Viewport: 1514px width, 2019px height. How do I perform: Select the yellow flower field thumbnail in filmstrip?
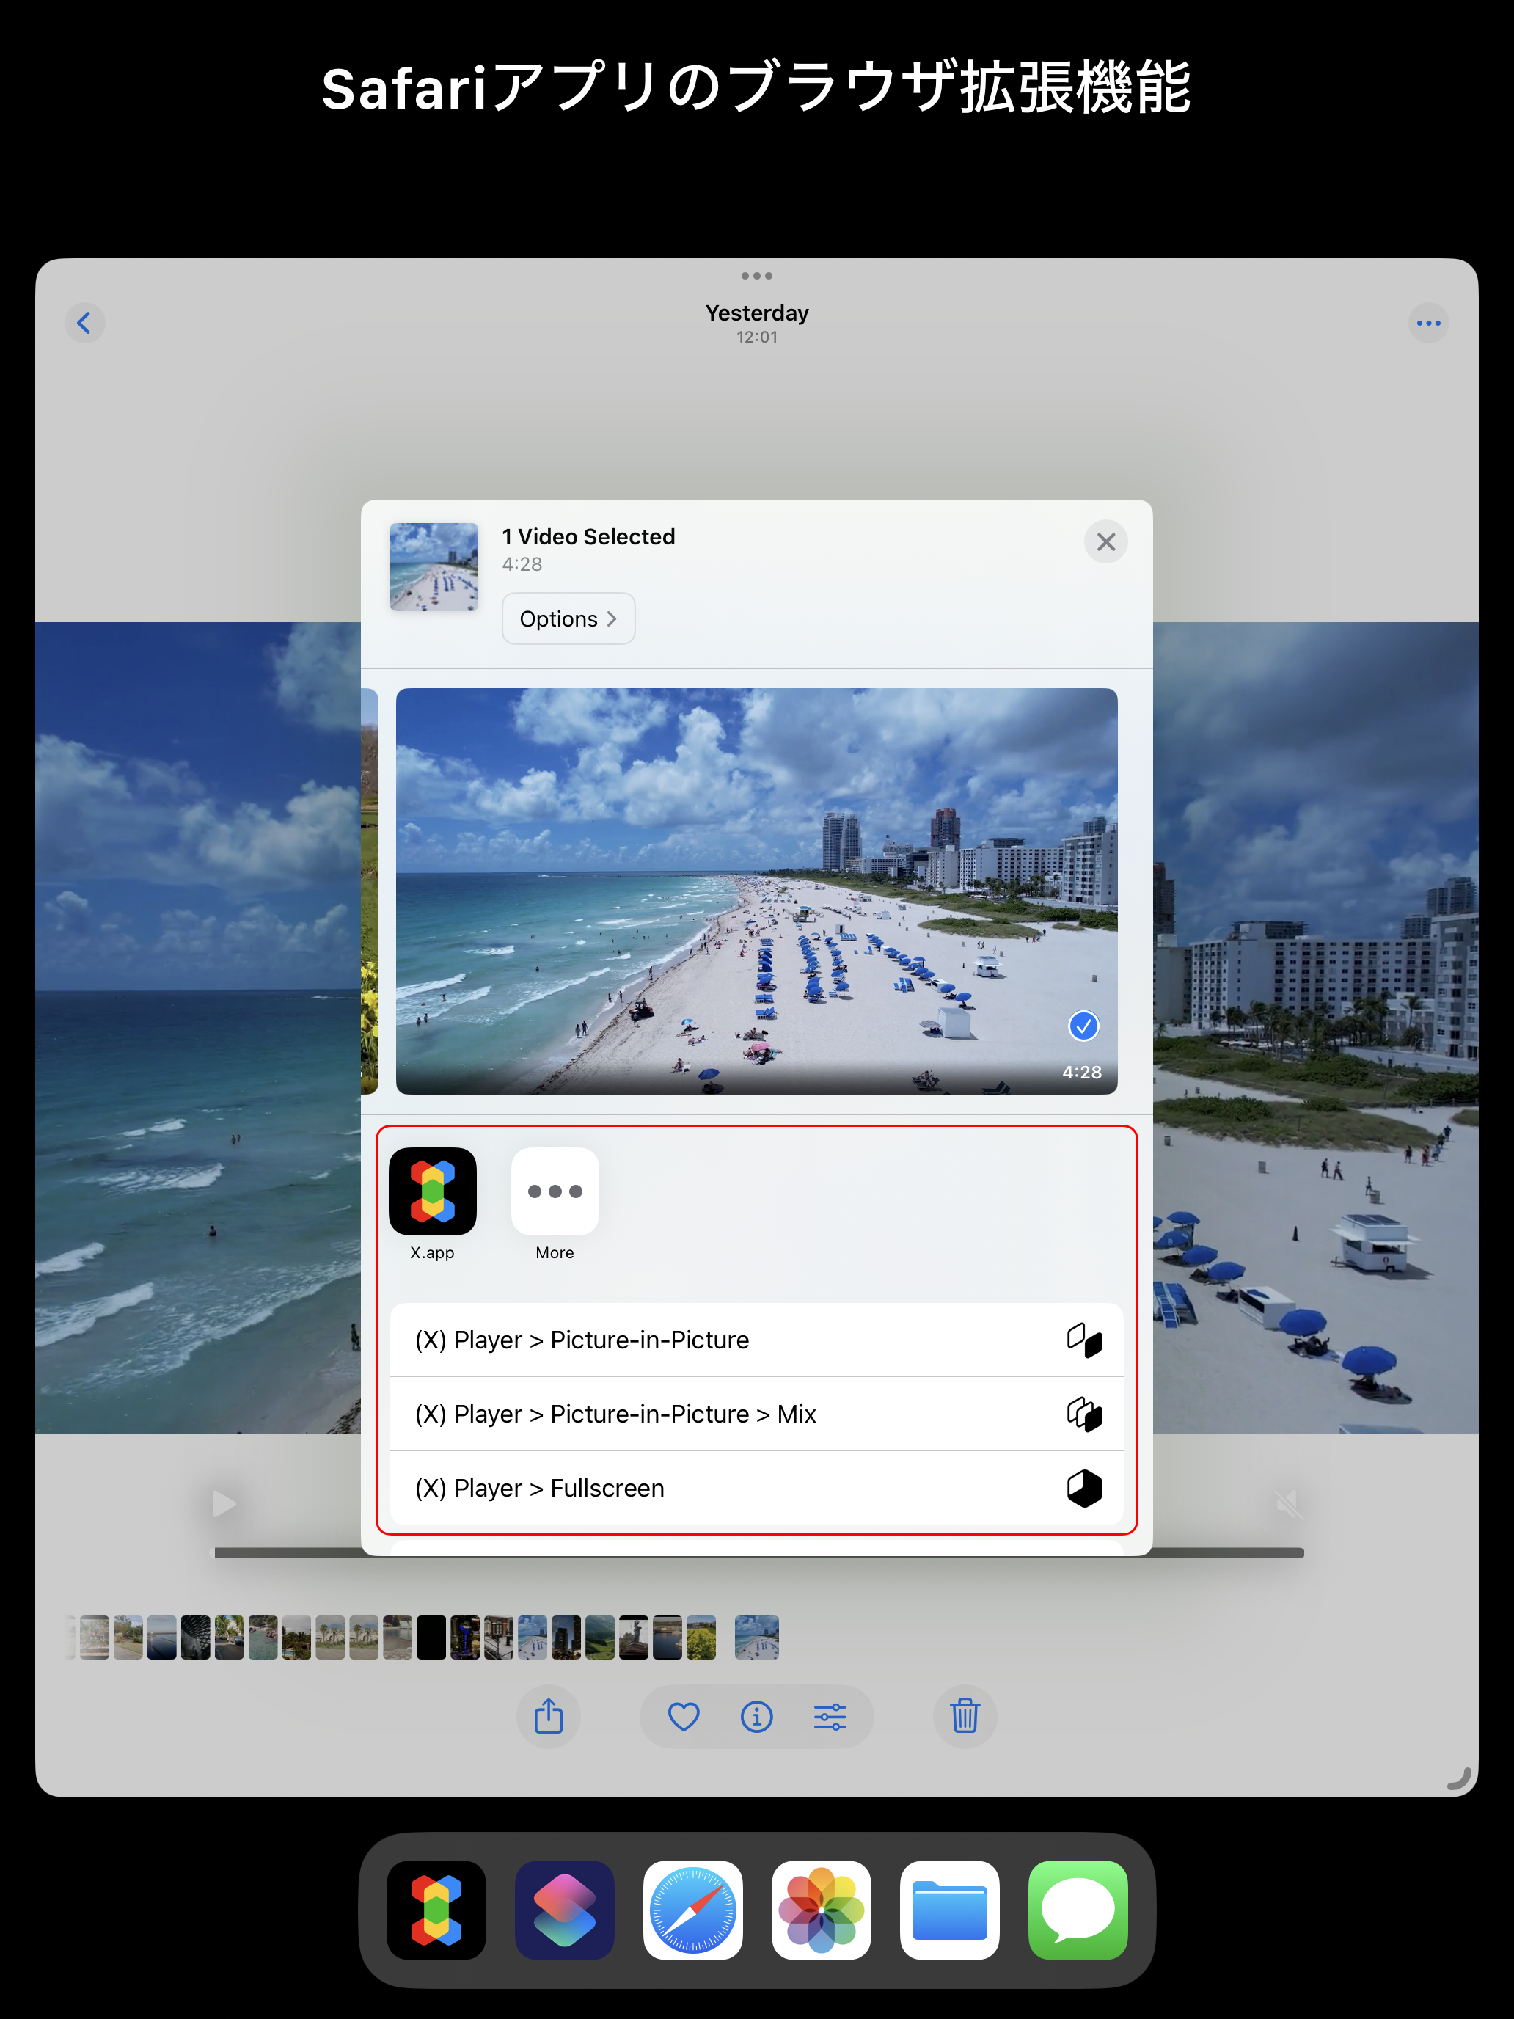701,1638
